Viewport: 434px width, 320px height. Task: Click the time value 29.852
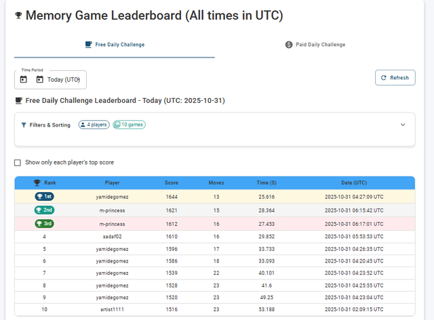point(267,237)
